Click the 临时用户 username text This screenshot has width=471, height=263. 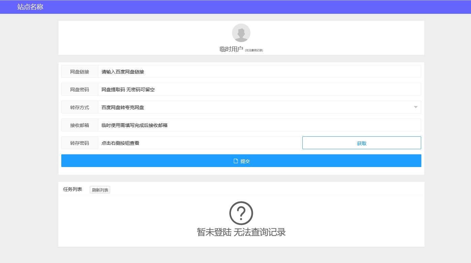click(x=231, y=49)
